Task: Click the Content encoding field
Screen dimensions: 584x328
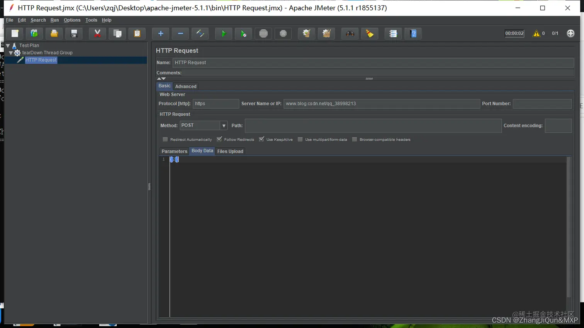Action: coord(558,126)
